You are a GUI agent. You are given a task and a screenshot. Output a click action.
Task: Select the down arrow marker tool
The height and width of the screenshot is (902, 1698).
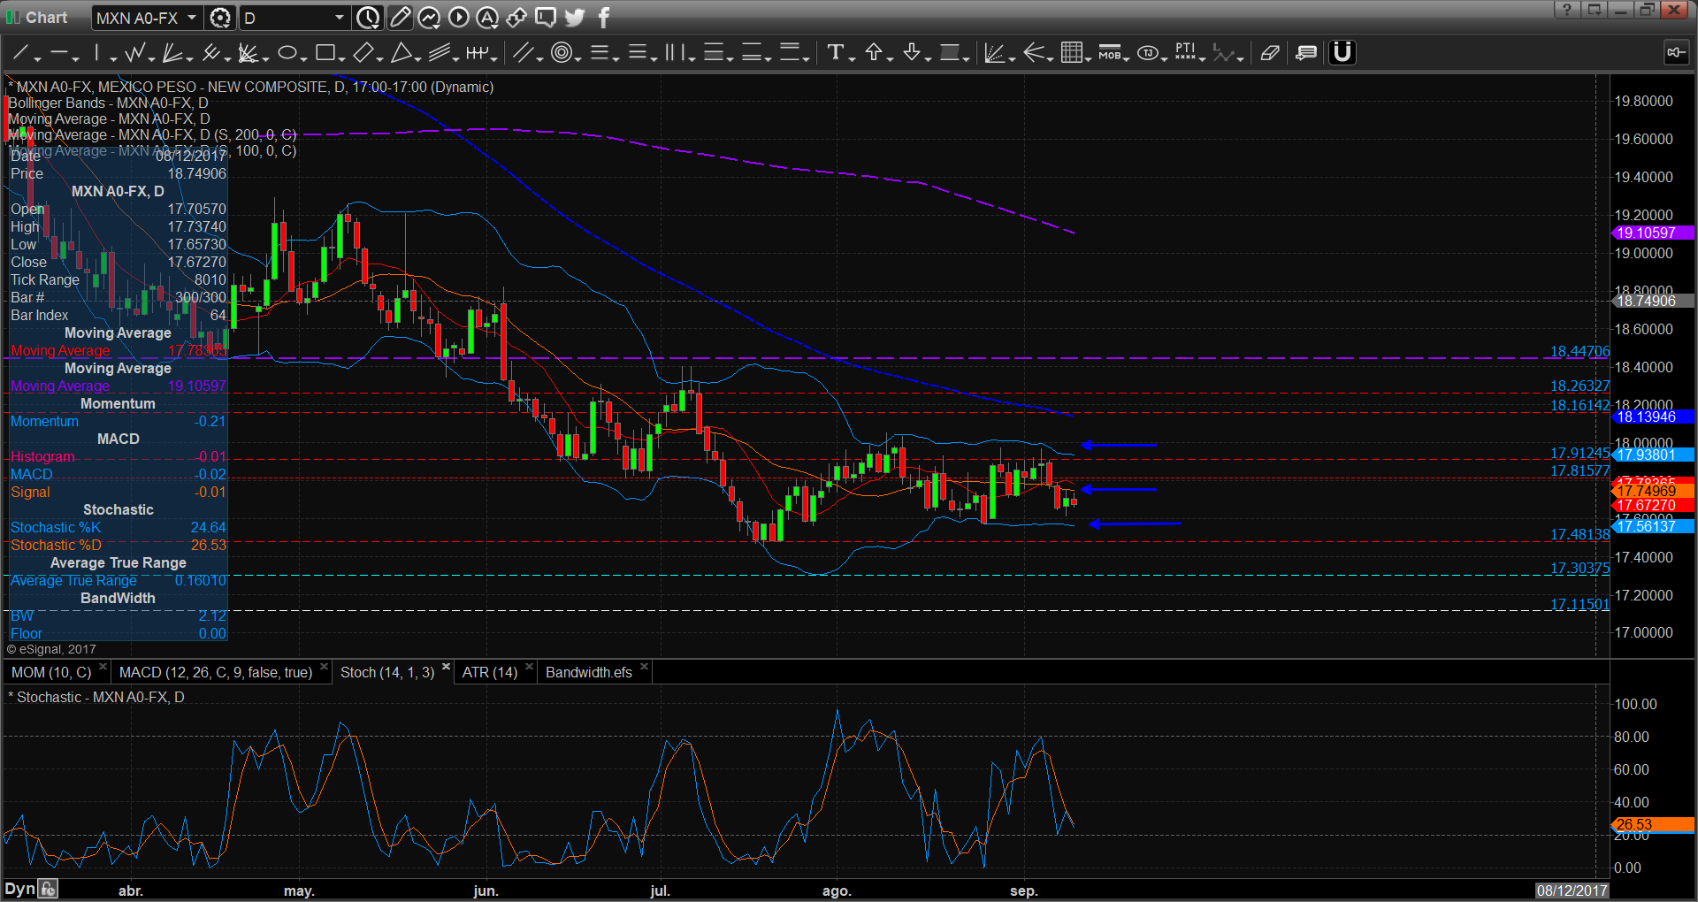tap(912, 53)
